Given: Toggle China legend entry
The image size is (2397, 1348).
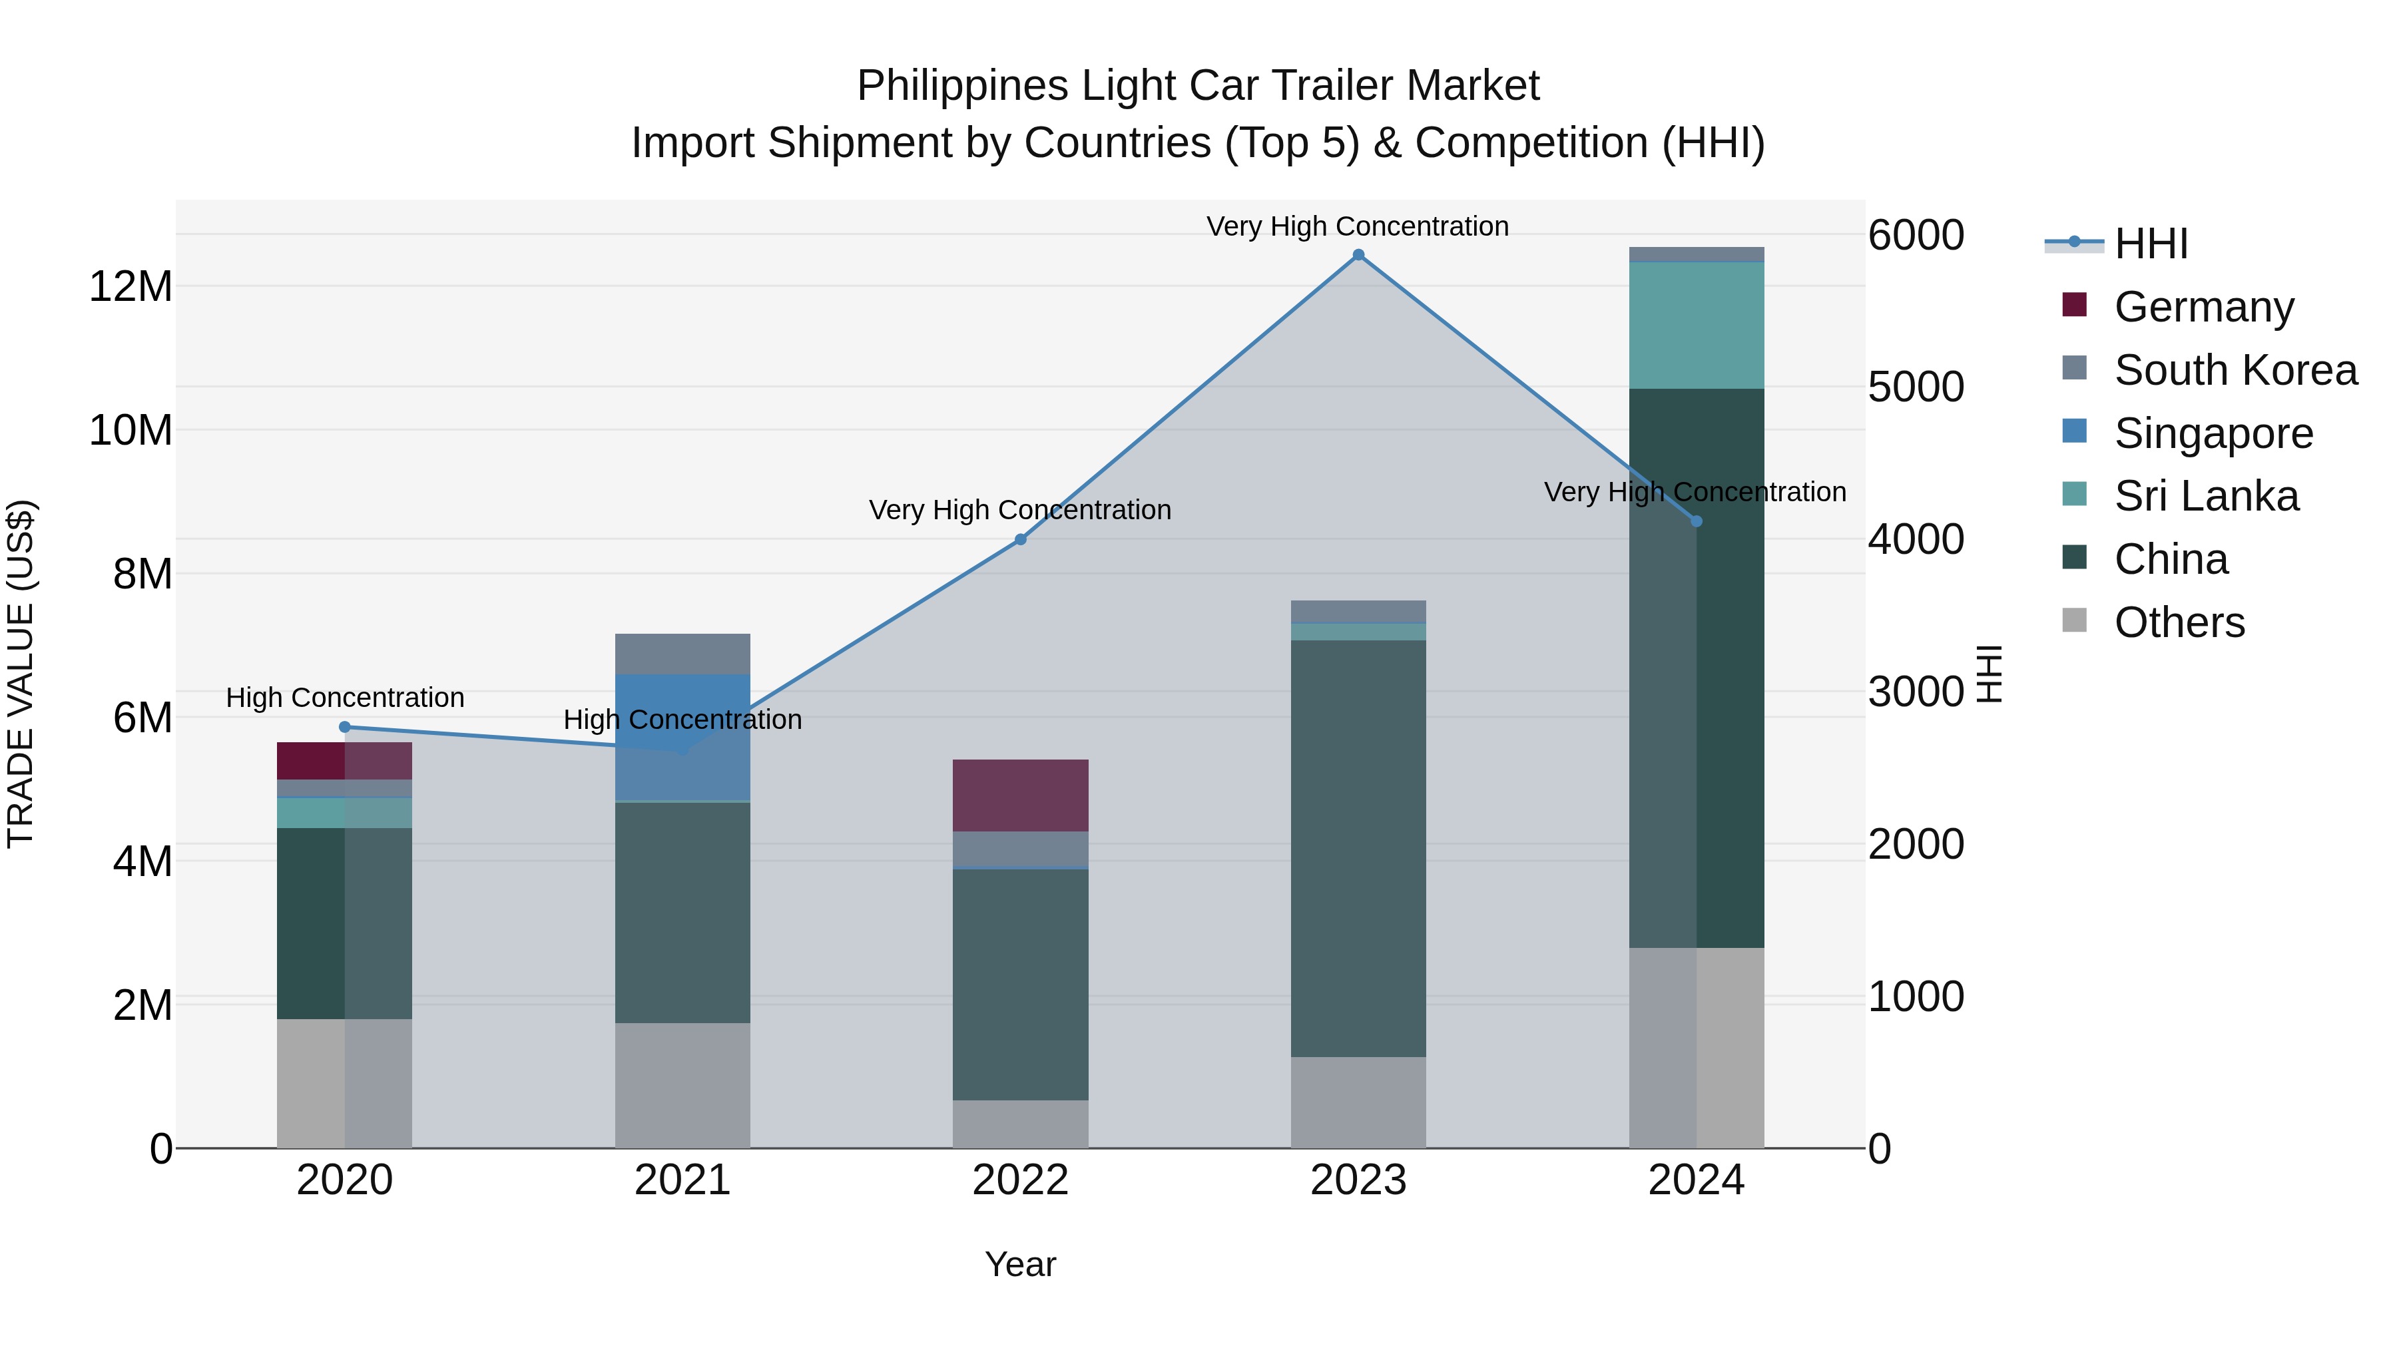Looking at the screenshot, I should coord(2145,559).
